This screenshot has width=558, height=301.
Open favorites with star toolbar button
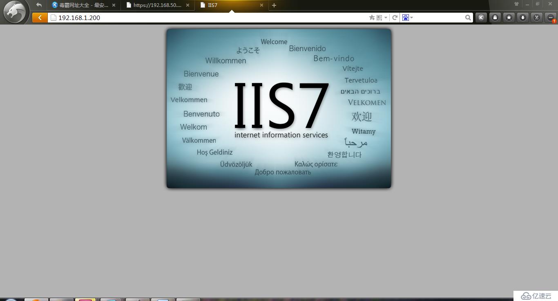509,18
